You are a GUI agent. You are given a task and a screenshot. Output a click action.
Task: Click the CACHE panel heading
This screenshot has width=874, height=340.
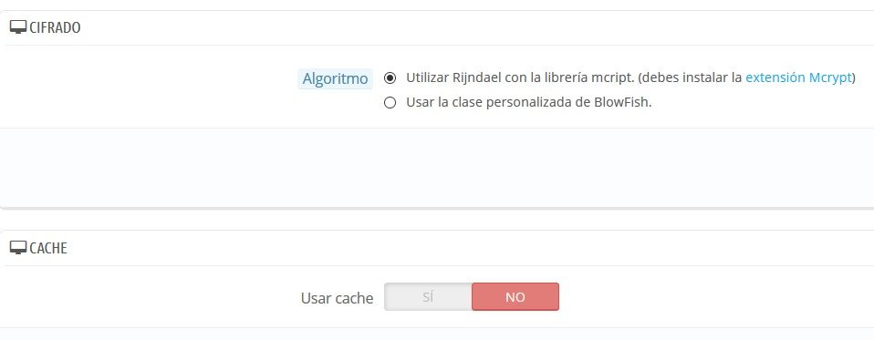coord(48,248)
